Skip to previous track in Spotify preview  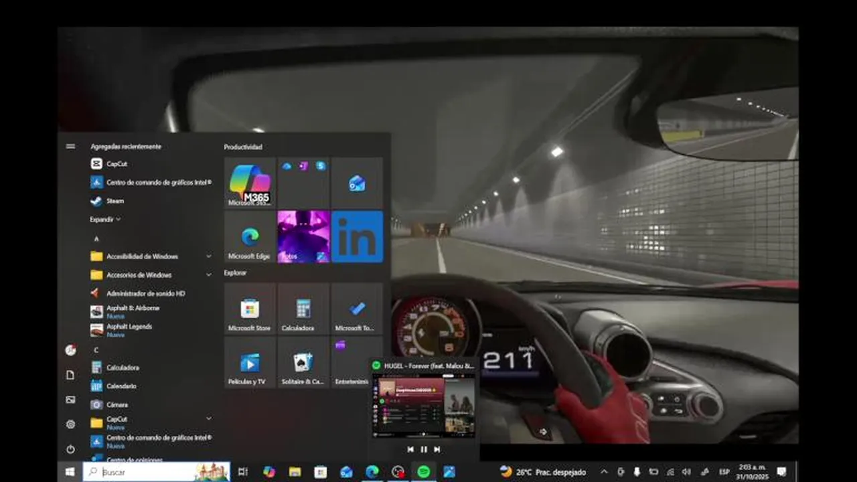click(410, 449)
